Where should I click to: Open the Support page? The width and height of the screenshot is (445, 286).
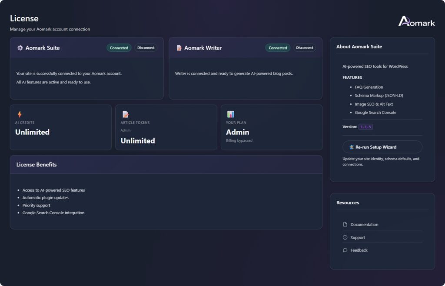click(358, 237)
